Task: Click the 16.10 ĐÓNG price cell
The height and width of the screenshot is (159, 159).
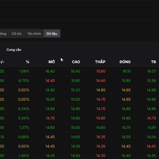Action: pos(126,71)
